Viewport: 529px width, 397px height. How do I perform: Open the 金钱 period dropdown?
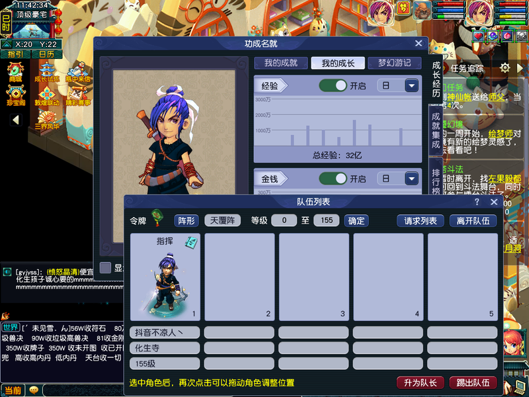tap(411, 179)
